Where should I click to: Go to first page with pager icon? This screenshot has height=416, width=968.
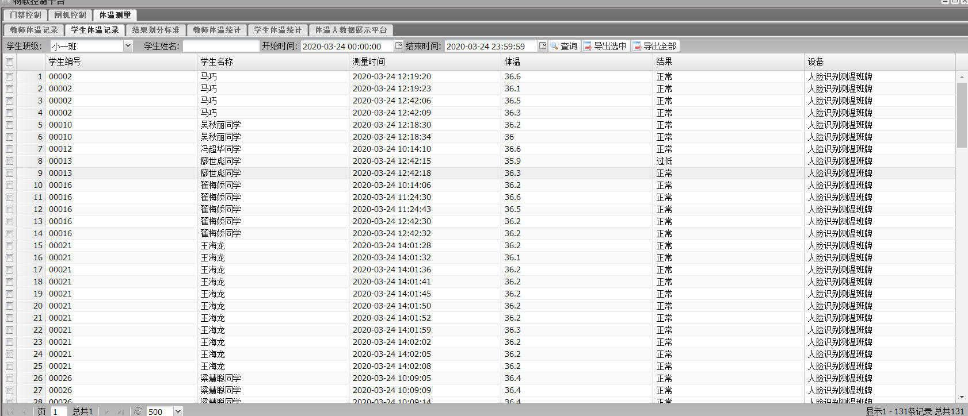[x=9, y=411]
